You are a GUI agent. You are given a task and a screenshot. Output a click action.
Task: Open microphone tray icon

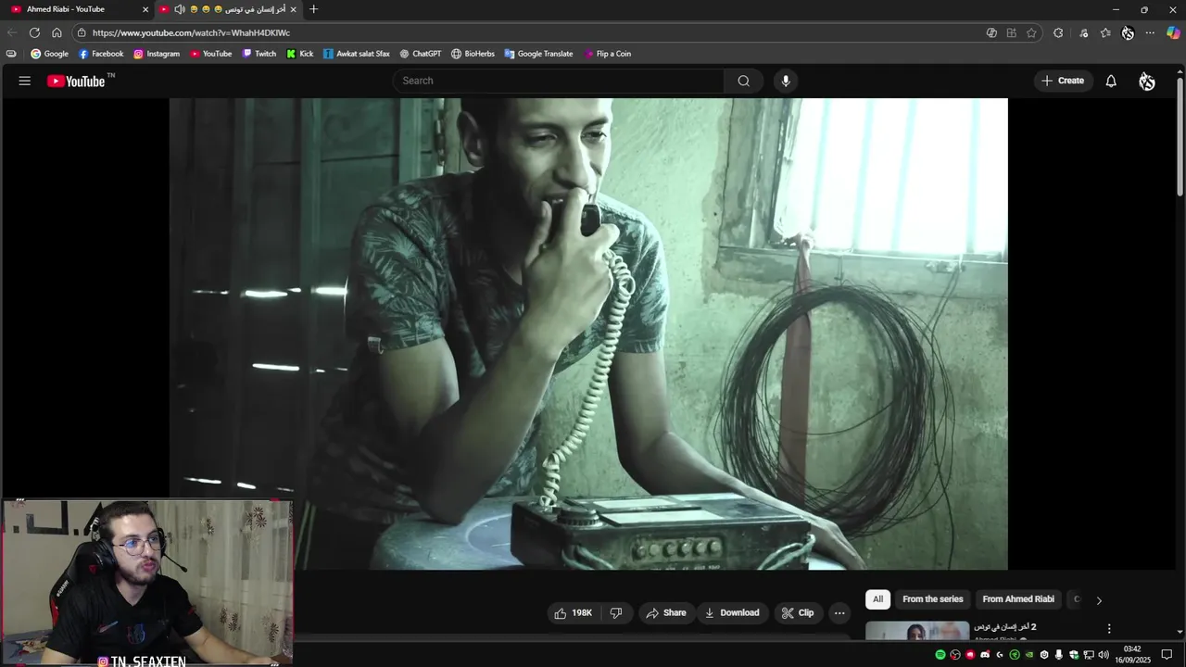(x=1059, y=655)
